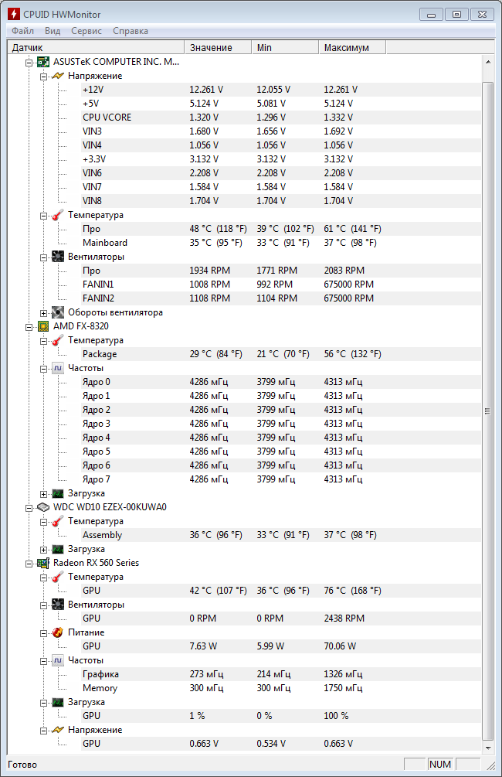
Task: Open the Справка menu
Action: 131,31
